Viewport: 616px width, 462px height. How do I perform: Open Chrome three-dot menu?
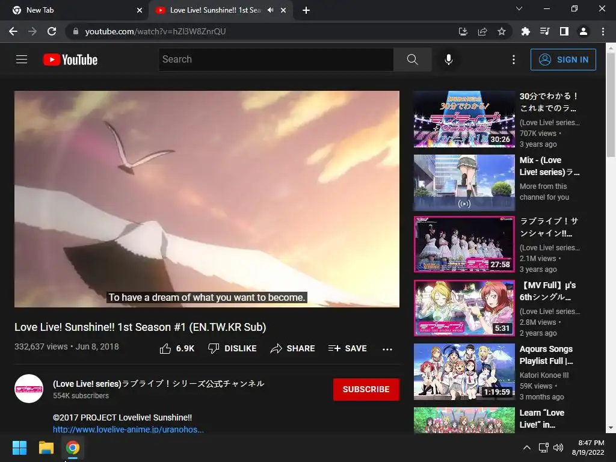(603, 31)
